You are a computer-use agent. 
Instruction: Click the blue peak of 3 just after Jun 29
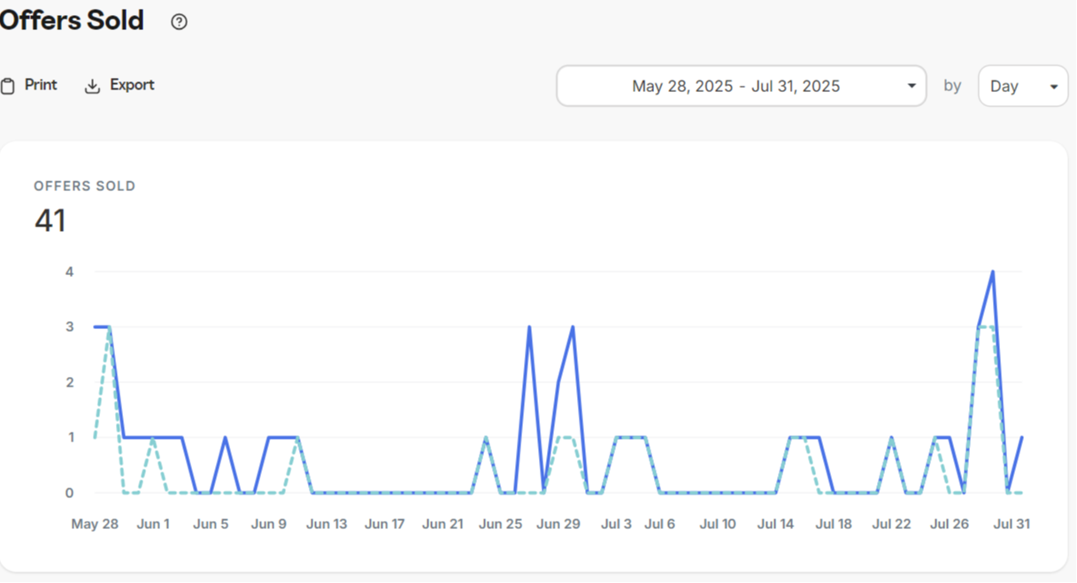(x=573, y=327)
